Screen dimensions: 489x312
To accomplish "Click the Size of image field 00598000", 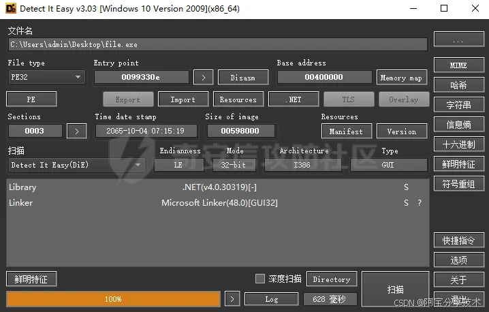I will 240,131.
